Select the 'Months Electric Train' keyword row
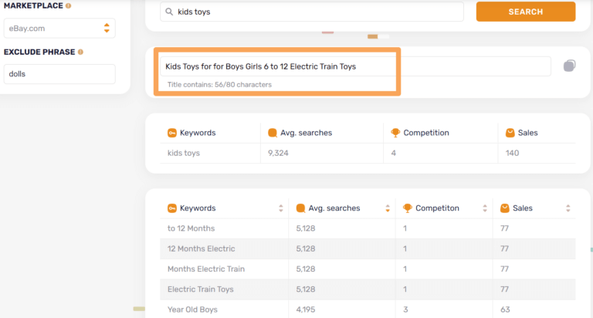Screen dimensions: 593x318 (368, 269)
